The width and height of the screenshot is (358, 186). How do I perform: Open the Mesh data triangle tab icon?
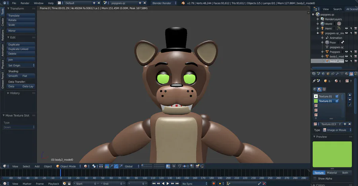pos(342,74)
